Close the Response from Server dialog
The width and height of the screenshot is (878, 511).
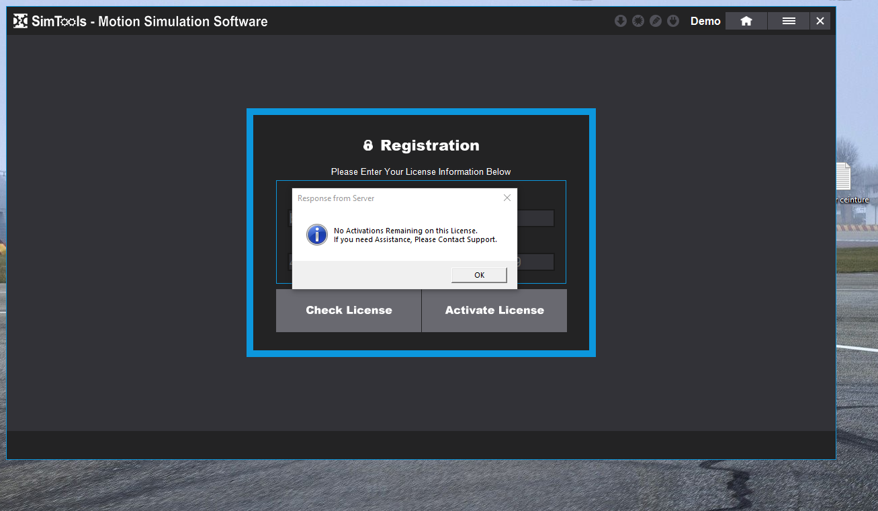coord(507,198)
